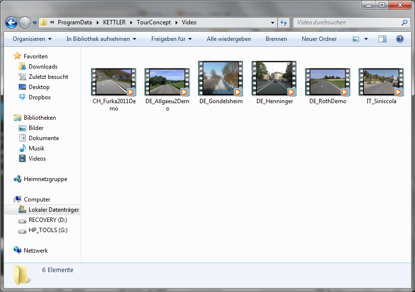
Task: Click the folder icon in address bar
Action: coord(43,22)
